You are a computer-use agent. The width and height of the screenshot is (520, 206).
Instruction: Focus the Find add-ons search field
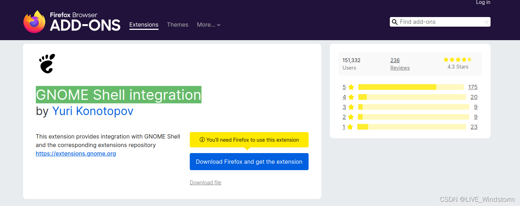coord(440,22)
